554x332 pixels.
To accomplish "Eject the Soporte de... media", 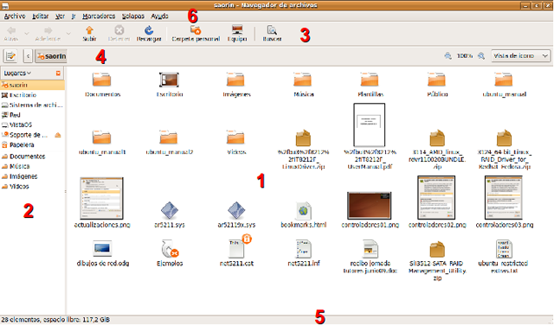I will (x=58, y=135).
